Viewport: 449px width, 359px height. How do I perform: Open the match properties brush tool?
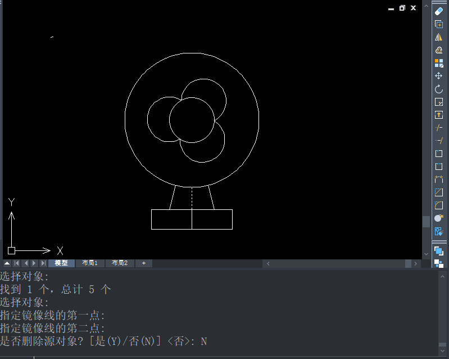coord(439,231)
